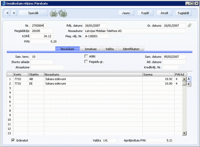This screenshot has height=147, width=200.
Task: Click the Skonto atlaide field
Action: pos(42,62)
